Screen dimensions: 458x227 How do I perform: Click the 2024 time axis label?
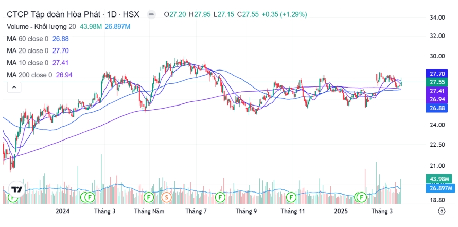click(62, 211)
